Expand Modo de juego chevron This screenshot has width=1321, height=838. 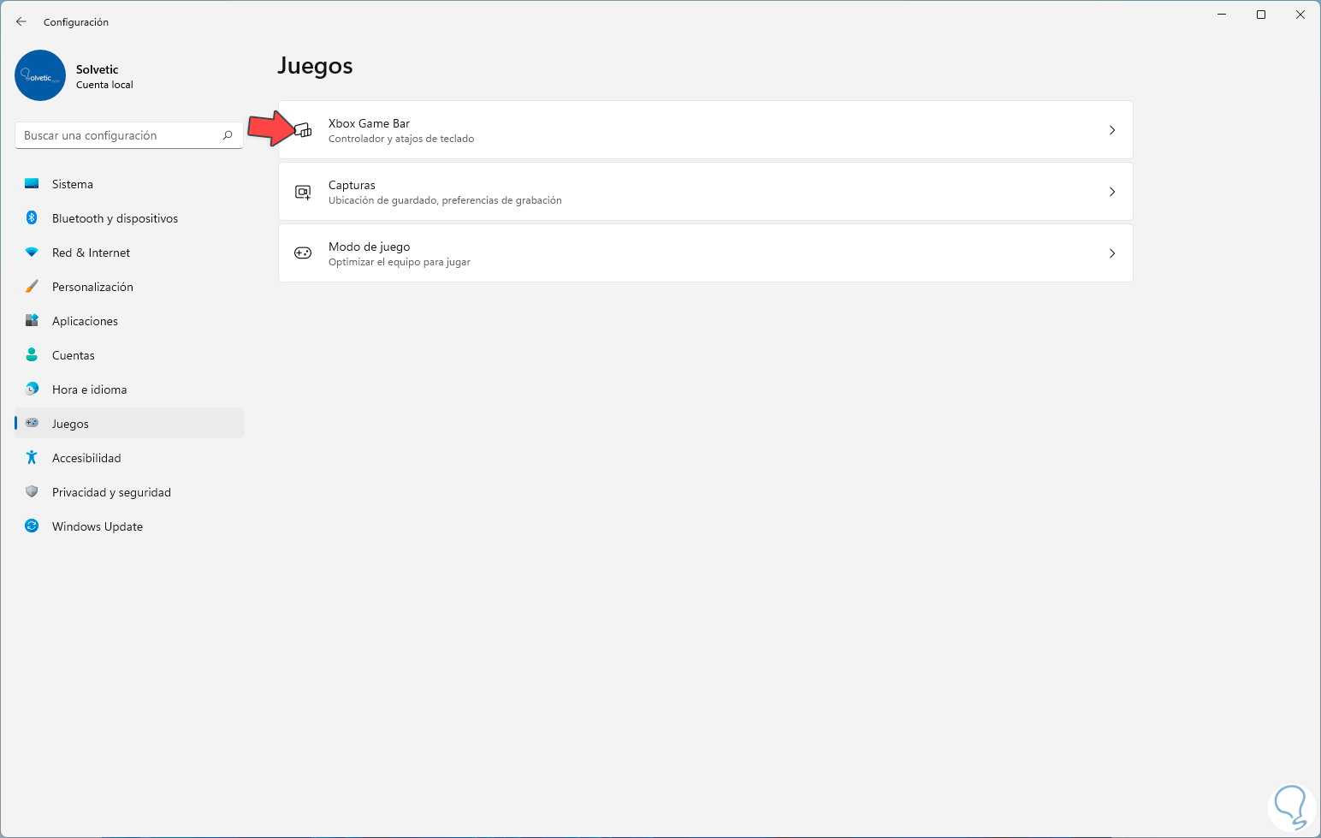pyautogui.click(x=1112, y=253)
